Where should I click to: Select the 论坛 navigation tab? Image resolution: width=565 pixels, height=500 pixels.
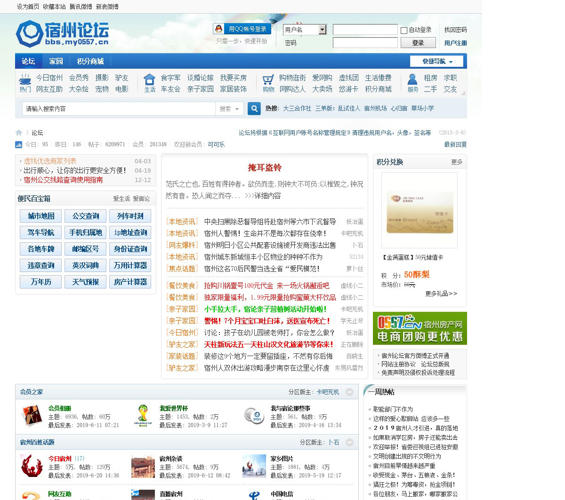point(28,61)
